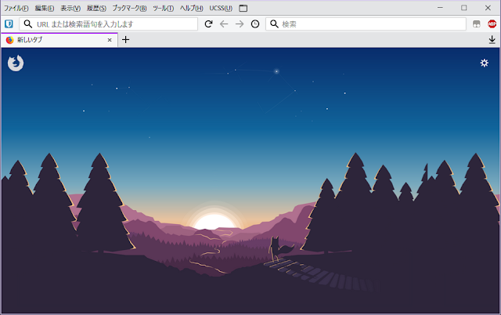Maximize the browser window
The height and width of the screenshot is (315, 501).
tap(464, 8)
